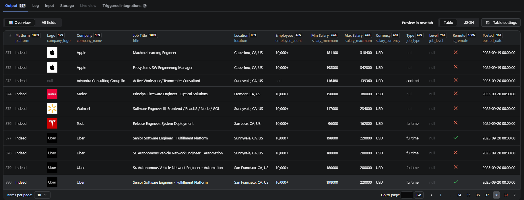
Task: Select the contract job type cell
Action: tap(413, 81)
